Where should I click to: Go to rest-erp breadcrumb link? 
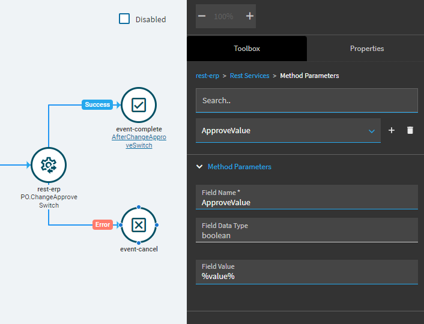tap(207, 76)
